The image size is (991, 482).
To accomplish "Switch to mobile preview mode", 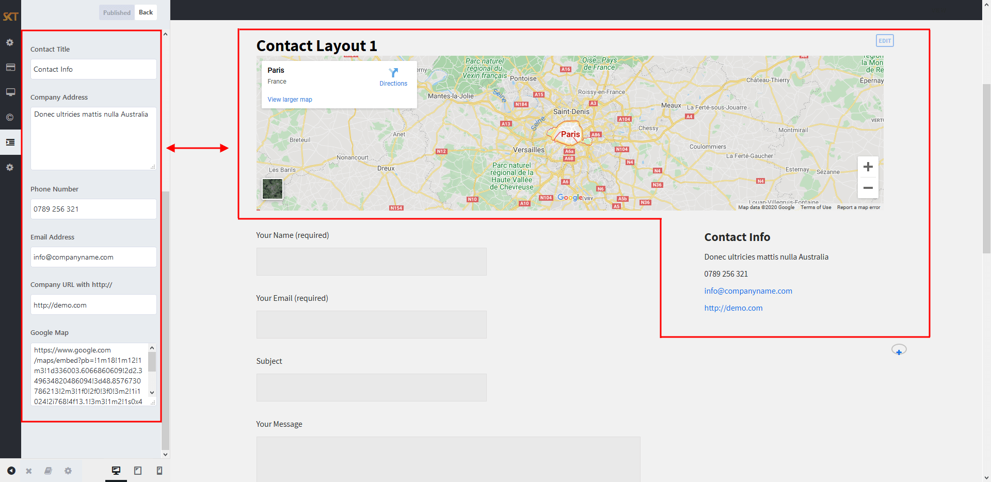I will tap(159, 471).
